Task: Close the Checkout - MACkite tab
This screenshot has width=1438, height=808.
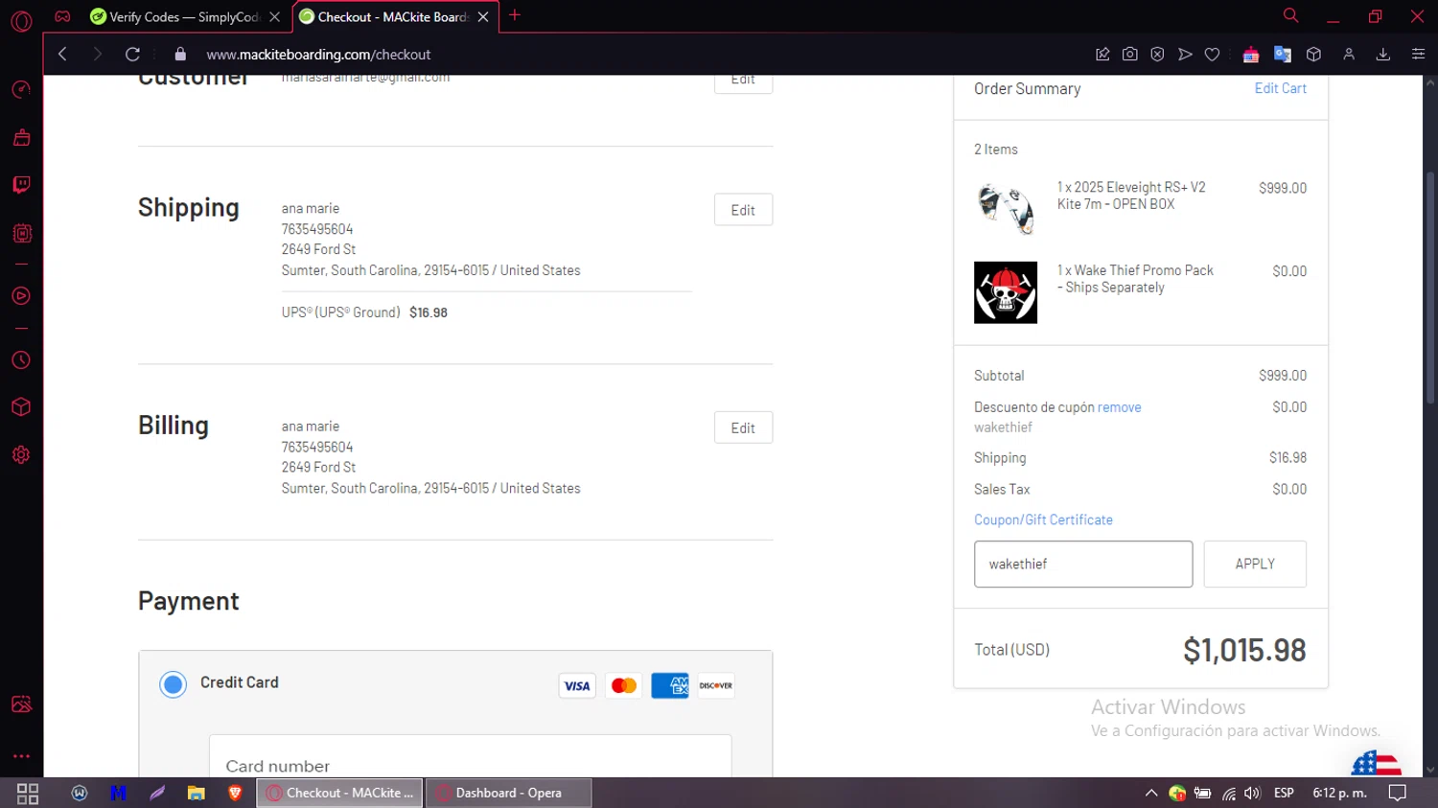Action: coord(483,17)
